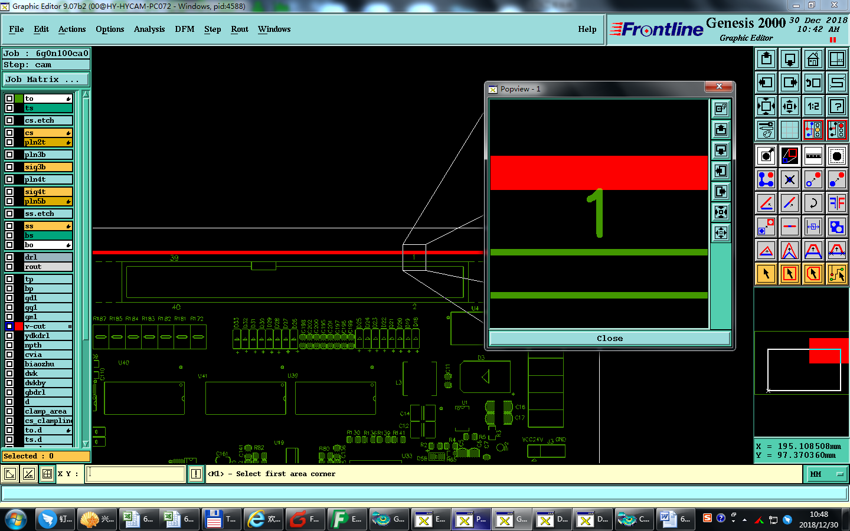The image size is (850, 531).
Task: Click the pan left view icon
Action: click(x=766, y=83)
